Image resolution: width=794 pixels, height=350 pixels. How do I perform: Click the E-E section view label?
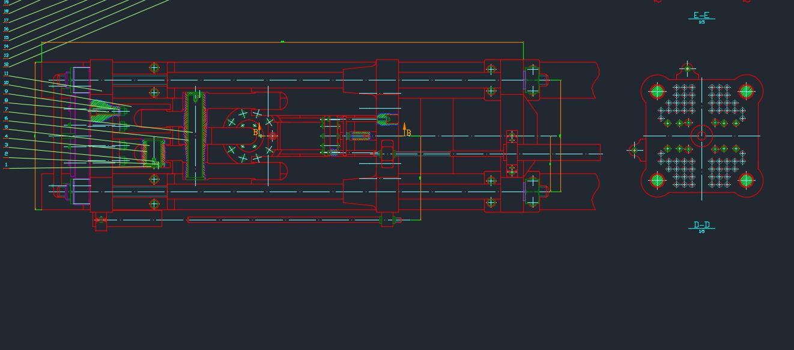point(701,15)
